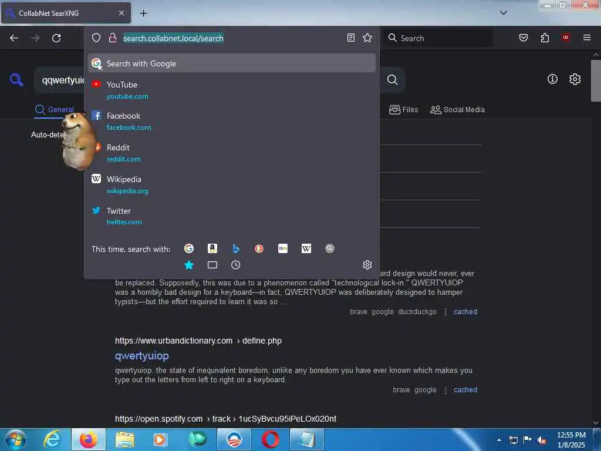Expand options dots next to brave google
This screenshot has width=601, height=451.
tap(445, 390)
